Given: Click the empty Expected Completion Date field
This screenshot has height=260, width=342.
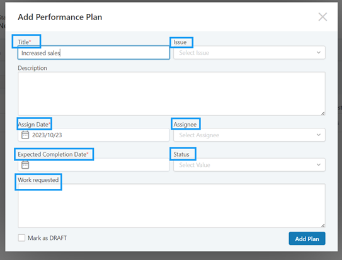Looking at the screenshot, I should [94, 165].
